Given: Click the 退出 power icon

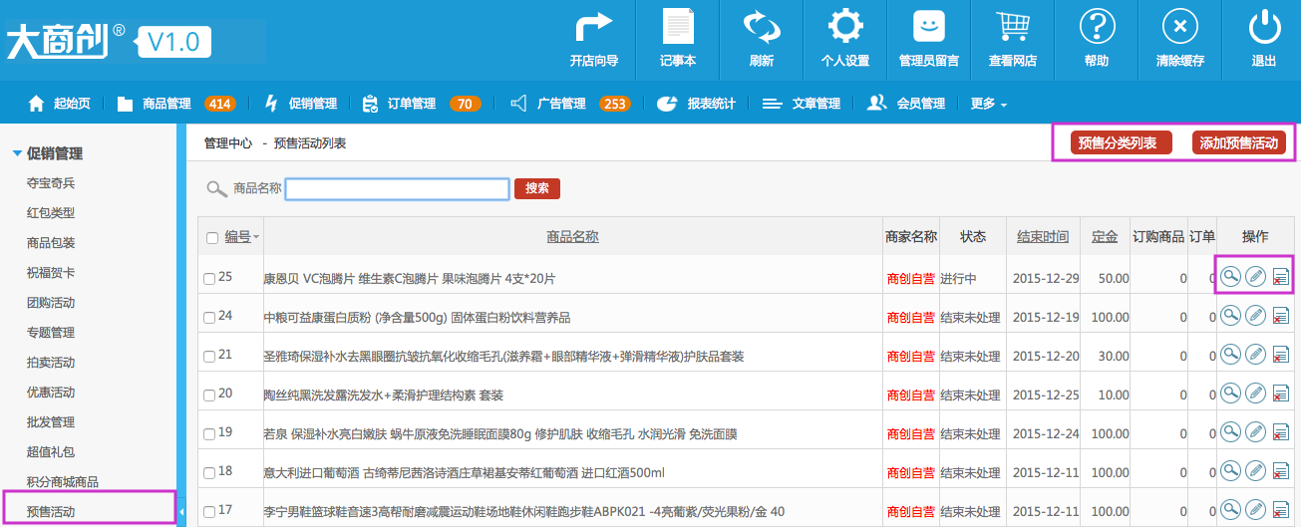Looking at the screenshot, I should point(1264,26).
